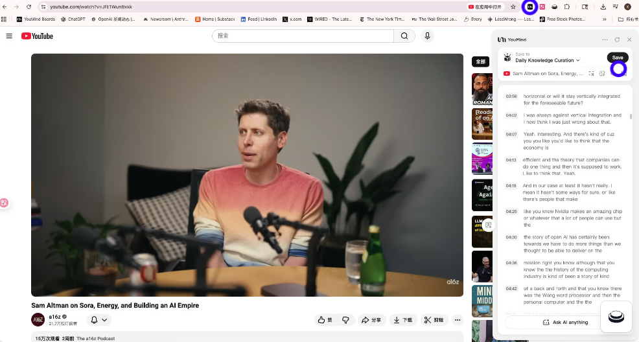Dislike the video with thumbs-down icon
This screenshot has width=639, height=342.
click(x=345, y=320)
